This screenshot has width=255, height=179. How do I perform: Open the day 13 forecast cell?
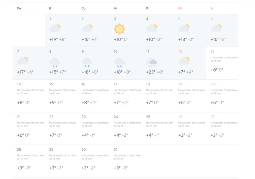222,63
